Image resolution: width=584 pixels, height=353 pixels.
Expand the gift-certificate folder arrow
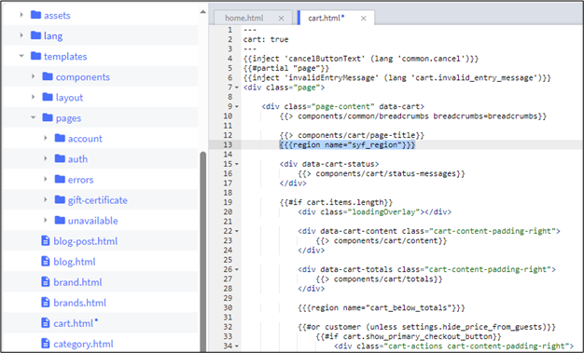(46, 199)
